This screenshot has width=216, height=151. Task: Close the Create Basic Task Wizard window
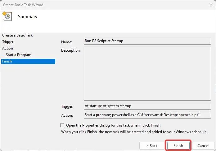tap(211, 5)
